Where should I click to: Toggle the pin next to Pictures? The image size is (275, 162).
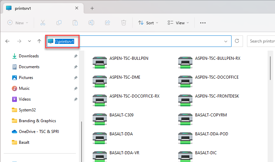pyautogui.click(x=75, y=78)
